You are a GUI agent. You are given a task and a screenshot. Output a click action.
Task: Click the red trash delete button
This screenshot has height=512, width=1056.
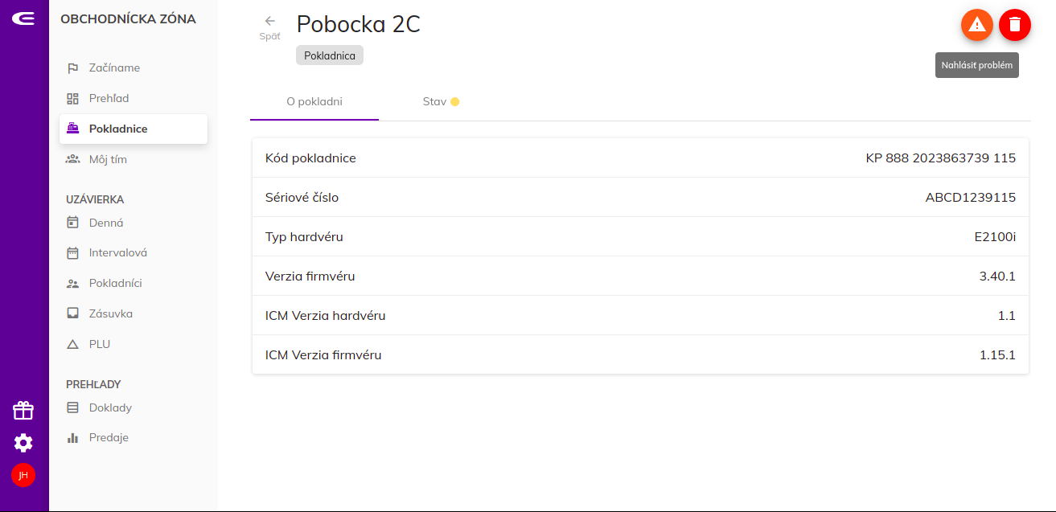[1015, 25]
